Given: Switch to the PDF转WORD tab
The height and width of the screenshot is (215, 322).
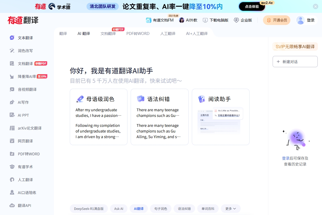Looking at the screenshot, I should click(x=138, y=34).
